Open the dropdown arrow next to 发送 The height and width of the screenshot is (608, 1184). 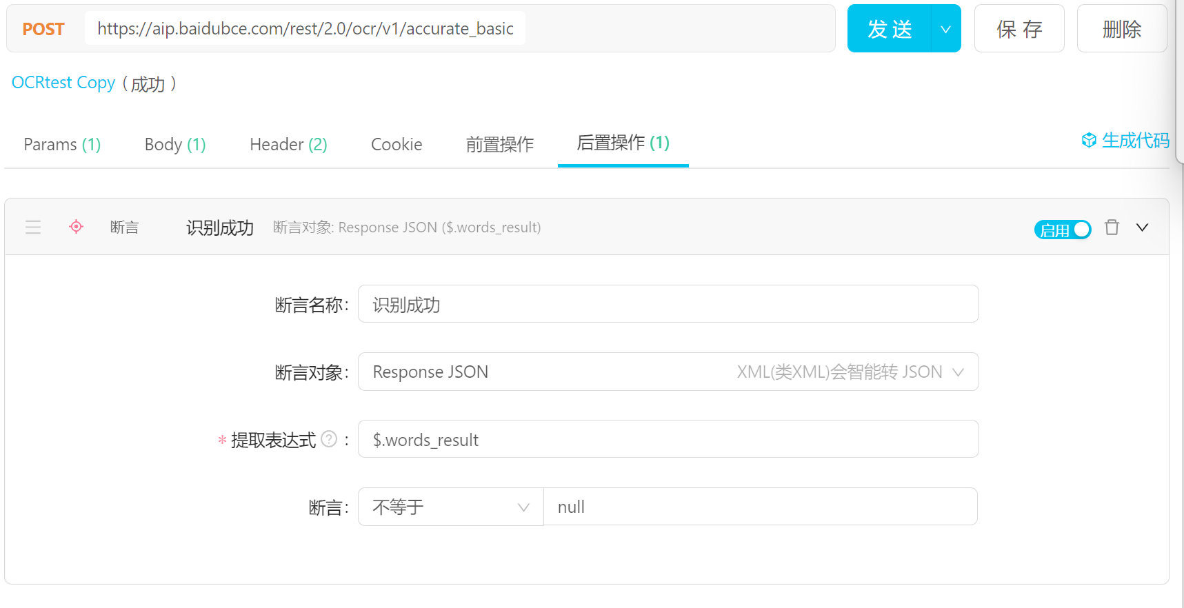pyautogui.click(x=945, y=29)
